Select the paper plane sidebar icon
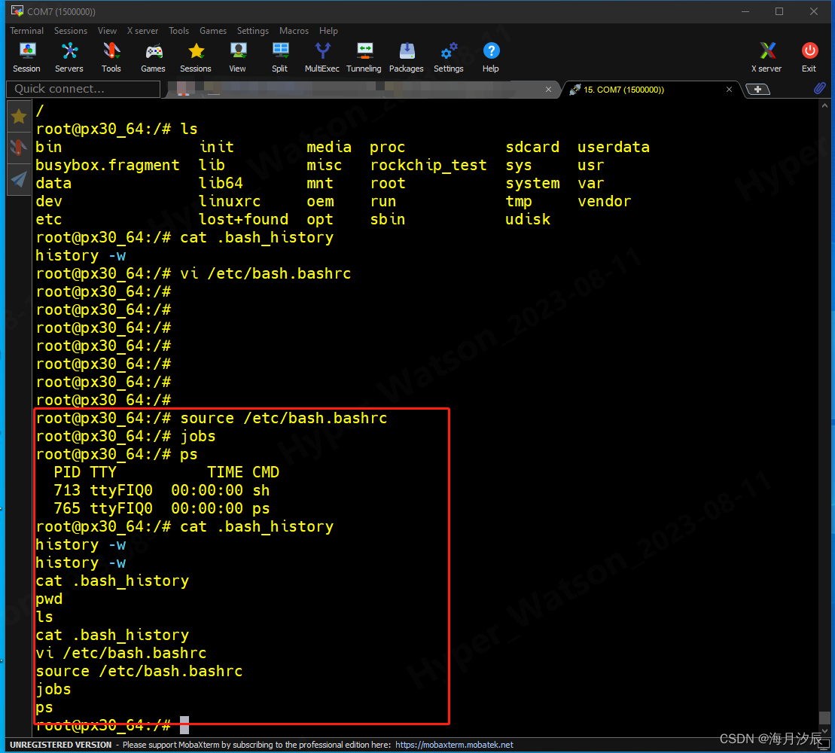Screen dimensions: 835x753 [18, 179]
